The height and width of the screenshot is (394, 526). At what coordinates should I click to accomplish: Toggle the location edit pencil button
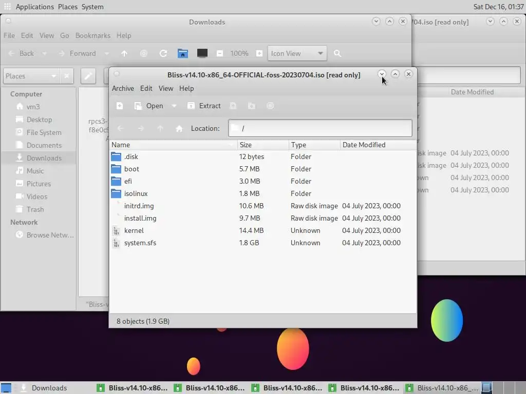pyautogui.click(x=88, y=76)
